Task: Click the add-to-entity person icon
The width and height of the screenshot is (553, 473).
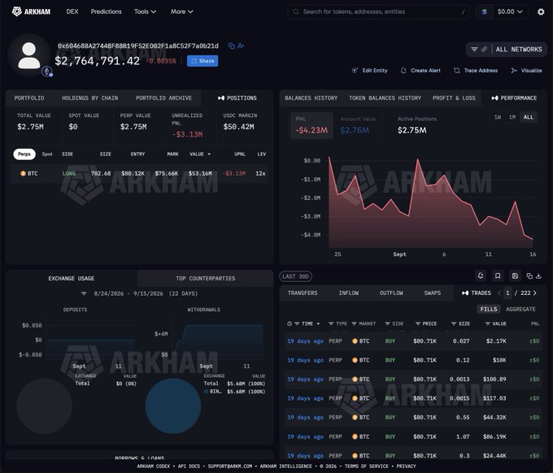Action: coord(241,46)
